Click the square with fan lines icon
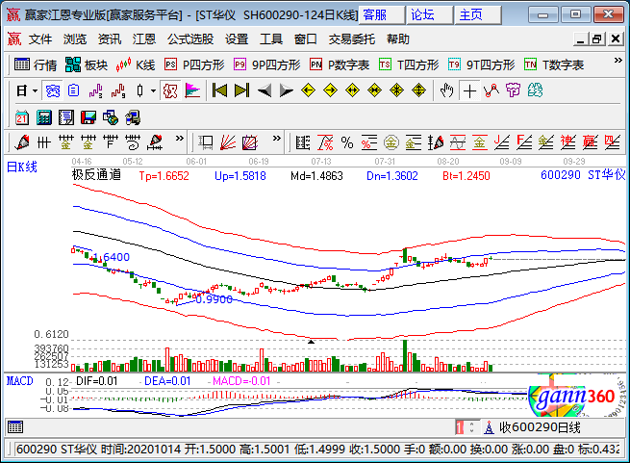630x463 pixels. pos(249,142)
